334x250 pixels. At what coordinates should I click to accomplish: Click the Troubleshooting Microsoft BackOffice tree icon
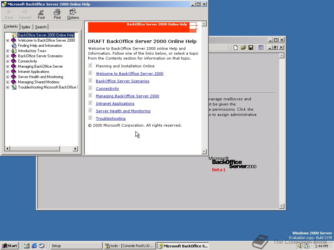coord(14,87)
